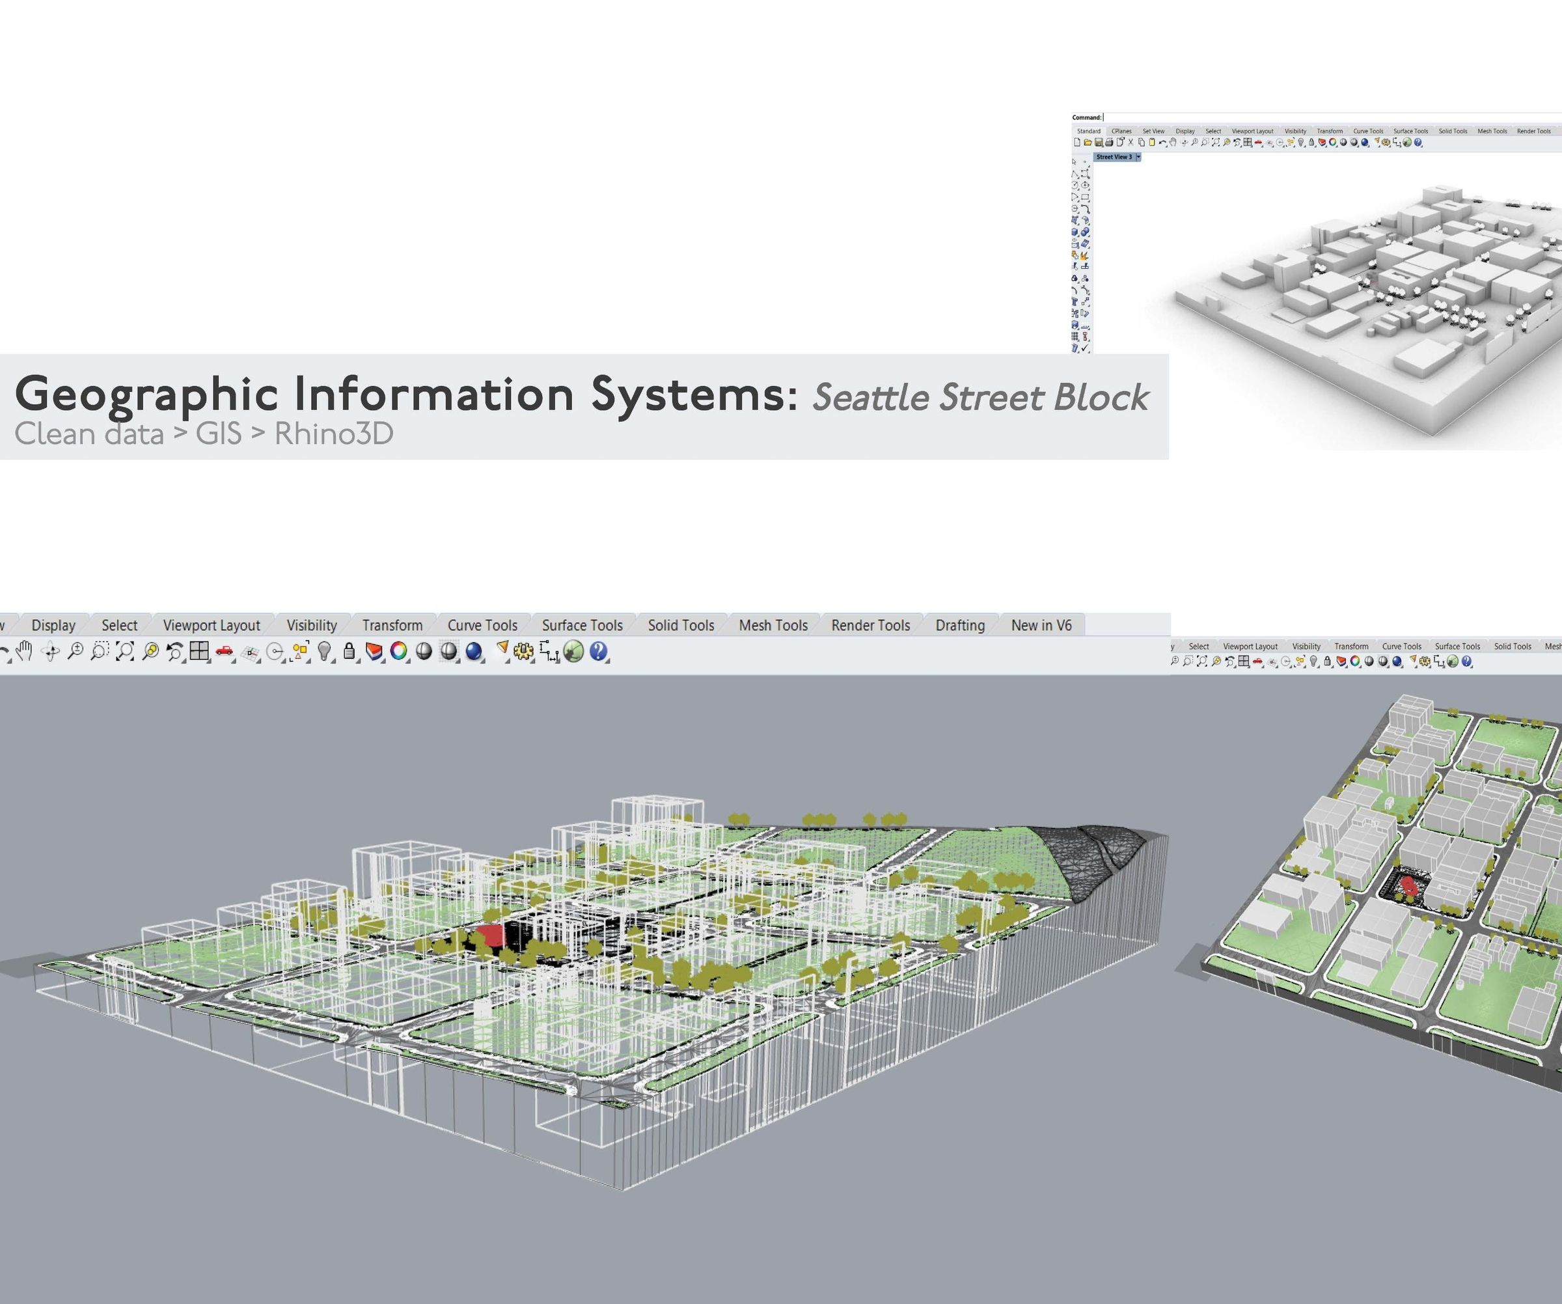Screen dimensions: 1562x1304
Task: Open the Transform tab in the green-model window
Action: (1352, 646)
